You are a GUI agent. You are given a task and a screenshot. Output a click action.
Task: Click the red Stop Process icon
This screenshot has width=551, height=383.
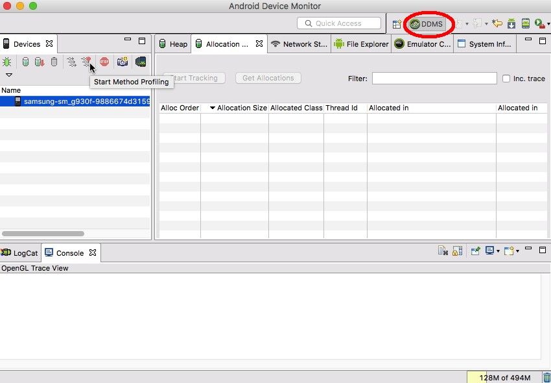point(104,62)
